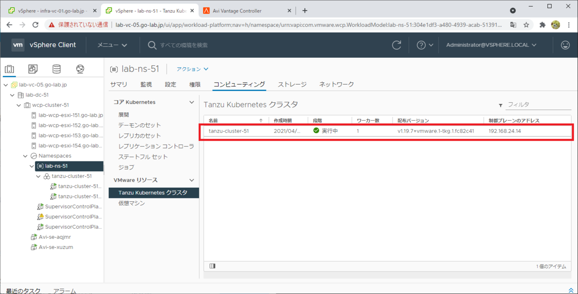Collapse lab-dc-51 datacenter node
The width and height of the screenshot is (578, 294).
tap(12, 95)
